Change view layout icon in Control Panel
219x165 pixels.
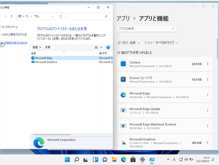click(x=96, y=48)
